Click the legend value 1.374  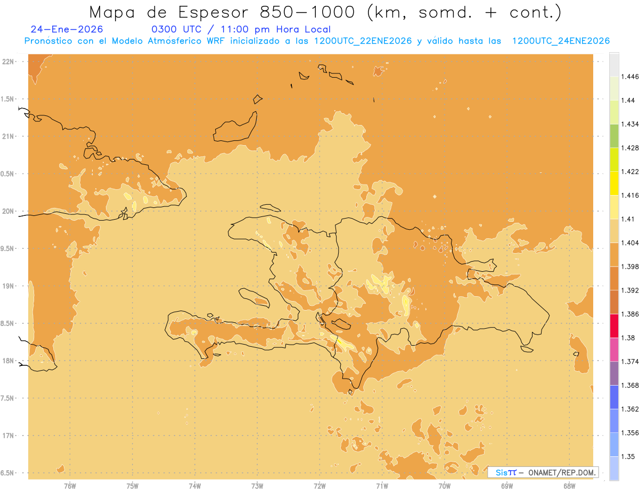[x=630, y=362]
